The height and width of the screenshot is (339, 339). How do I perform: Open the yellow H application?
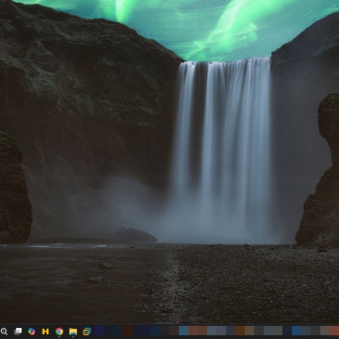46,332
